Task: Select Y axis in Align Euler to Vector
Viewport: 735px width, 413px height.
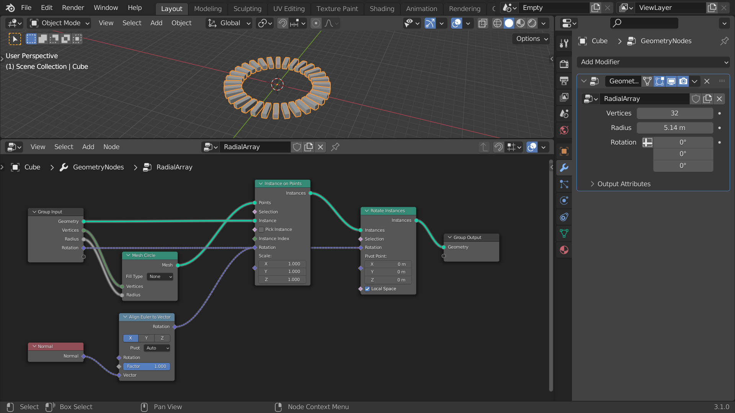Action: [x=146, y=338]
